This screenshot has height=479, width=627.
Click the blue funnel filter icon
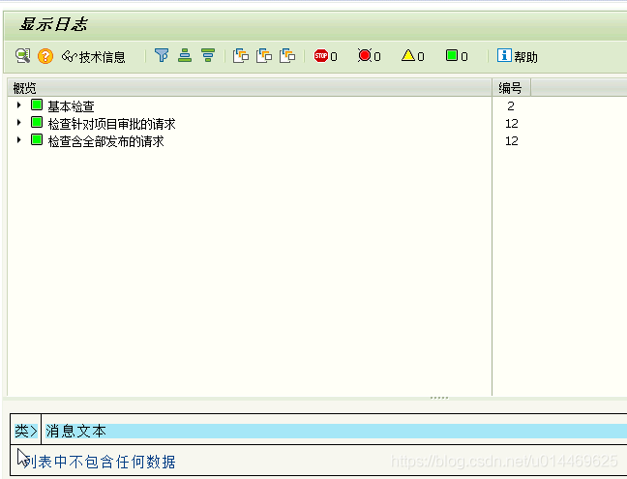pyautogui.click(x=162, y=55)
